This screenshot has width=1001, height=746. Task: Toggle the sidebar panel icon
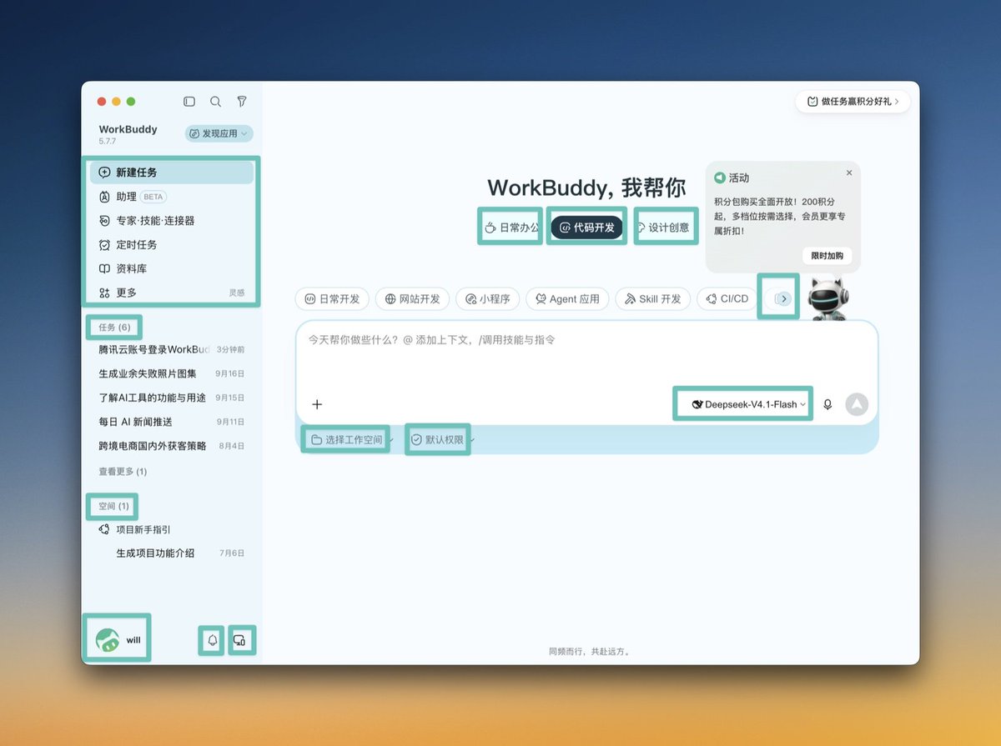tap(189, 102)
